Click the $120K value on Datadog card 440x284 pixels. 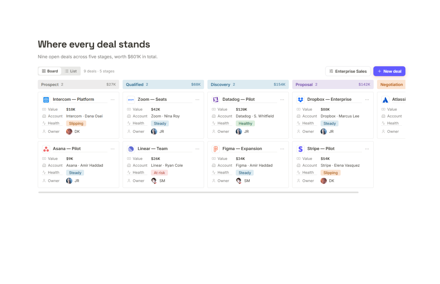[x=241, y=109]
